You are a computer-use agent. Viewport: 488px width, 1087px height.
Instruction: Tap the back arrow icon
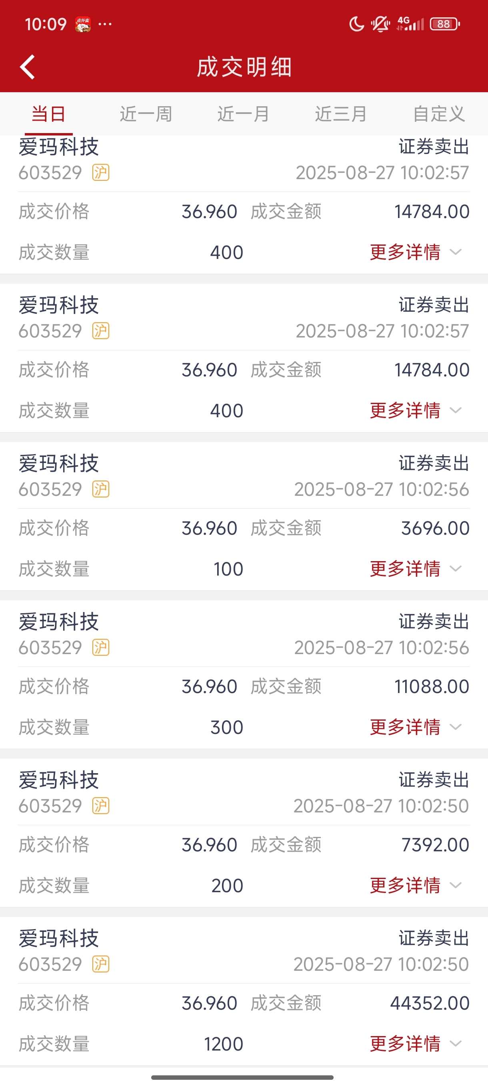[28, 67]
